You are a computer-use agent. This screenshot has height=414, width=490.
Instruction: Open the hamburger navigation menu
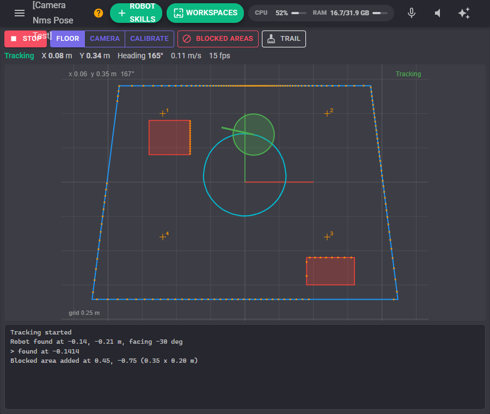(20, 13)
